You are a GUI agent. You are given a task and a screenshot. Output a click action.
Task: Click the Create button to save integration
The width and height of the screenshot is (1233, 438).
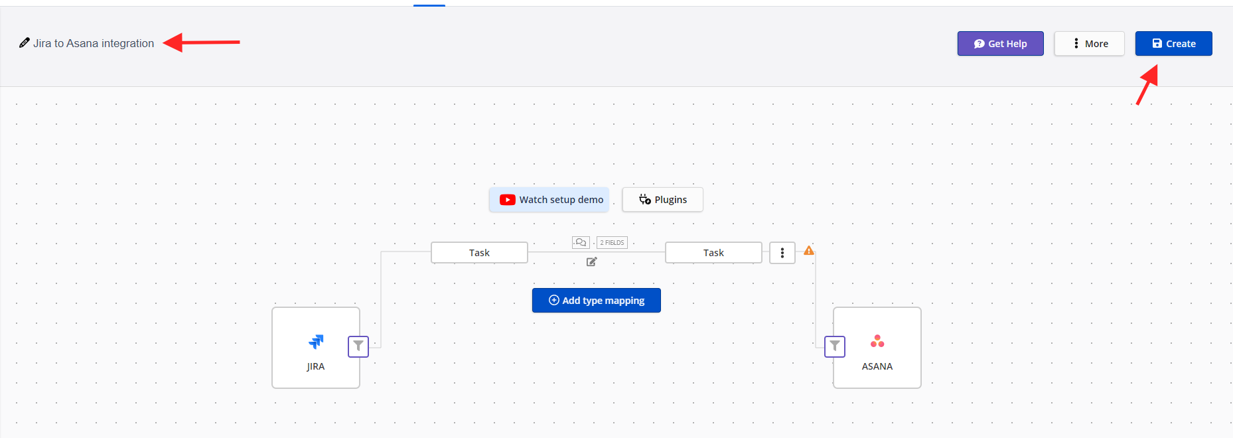pyautogui.click(x=1173, y=44)
